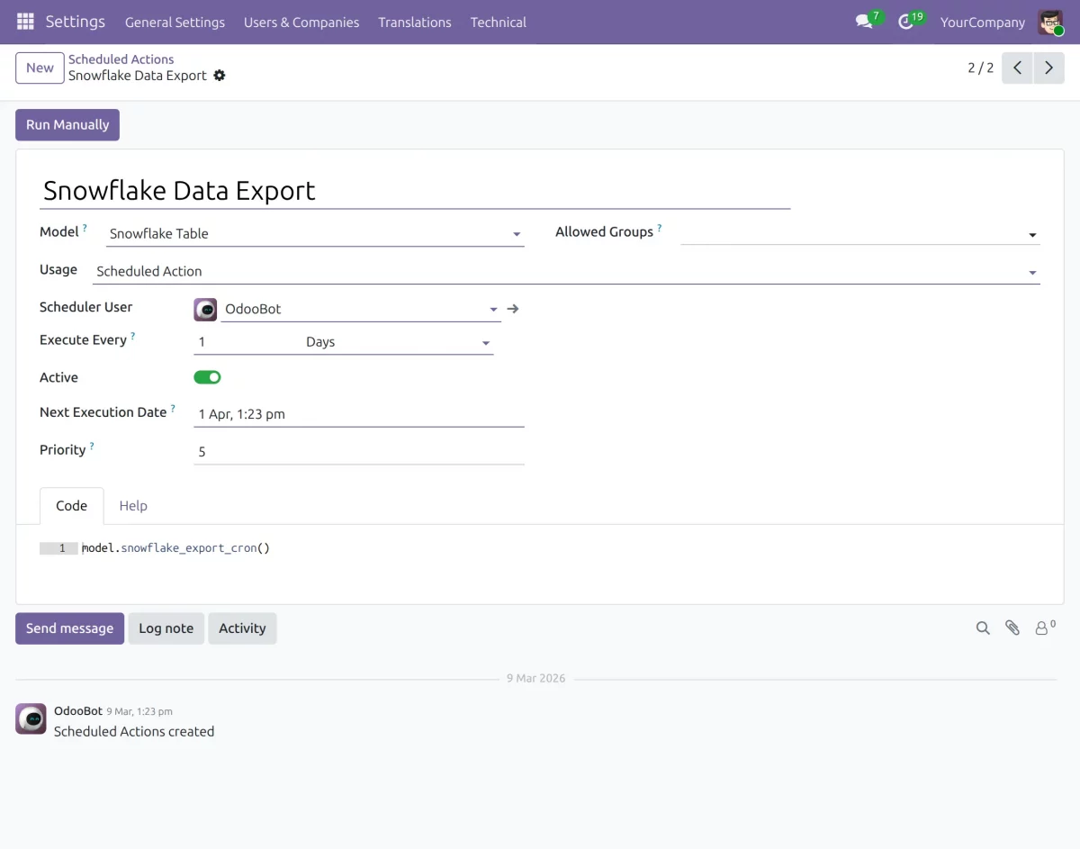Viewport: 1080px width, 849px height.
Task: Click the Run Manually button
Action: [67, 125]
